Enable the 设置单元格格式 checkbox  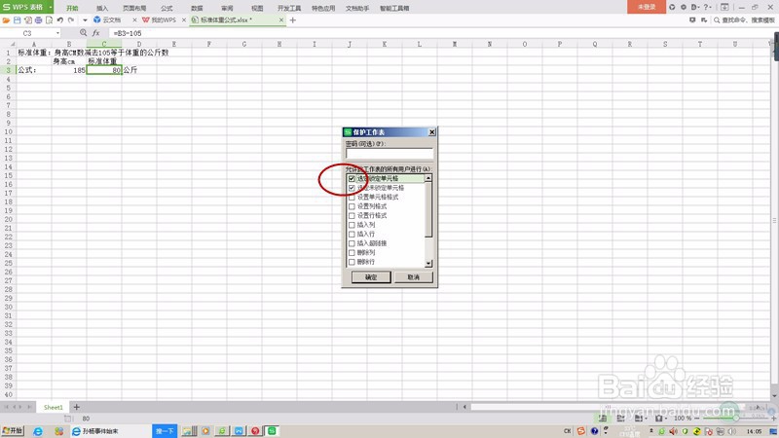click(x=352, y=198)
